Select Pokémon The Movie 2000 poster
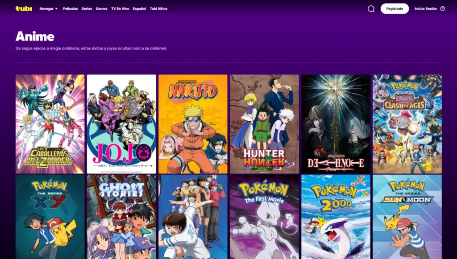The height and width of the screenshot is (259, 457). (336, 217)
